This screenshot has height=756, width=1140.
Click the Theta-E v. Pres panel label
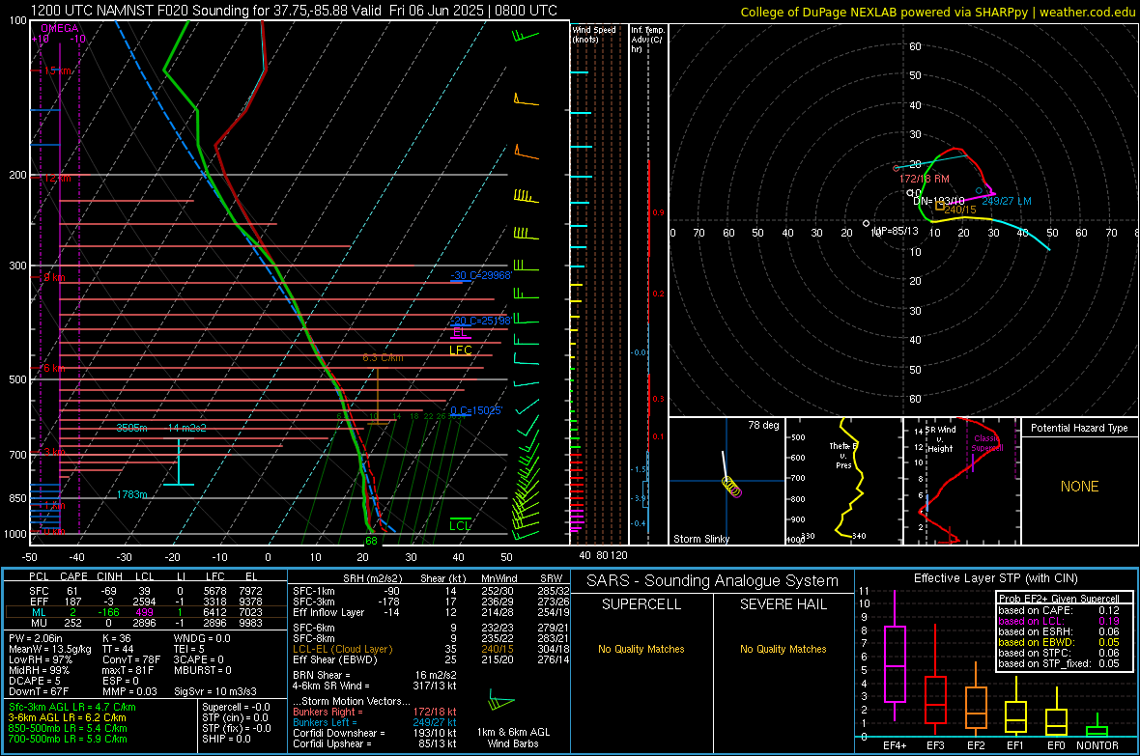coord(843,455)
